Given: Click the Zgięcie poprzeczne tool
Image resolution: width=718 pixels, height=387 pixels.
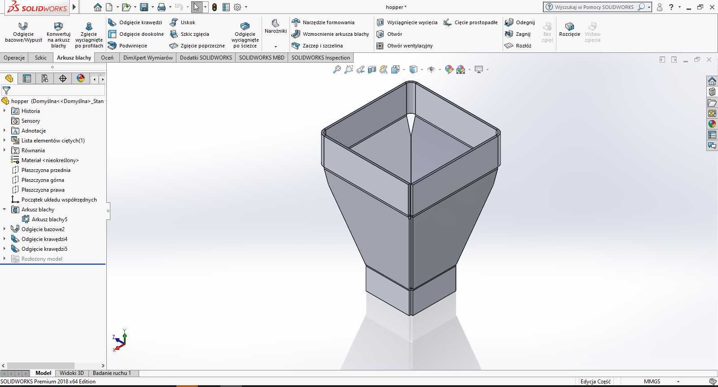Looking at the screenshot, I should pos(197,46).
